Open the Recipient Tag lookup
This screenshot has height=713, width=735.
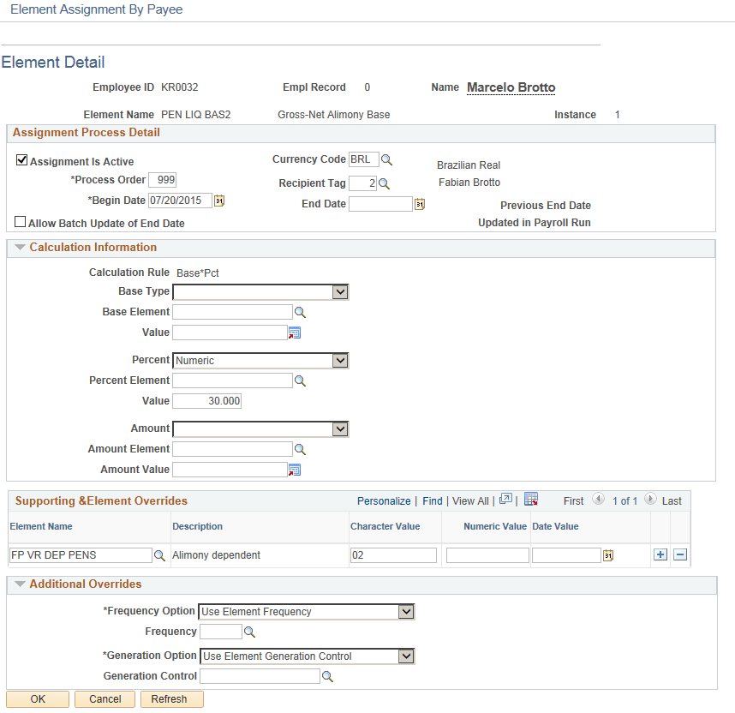384,183
